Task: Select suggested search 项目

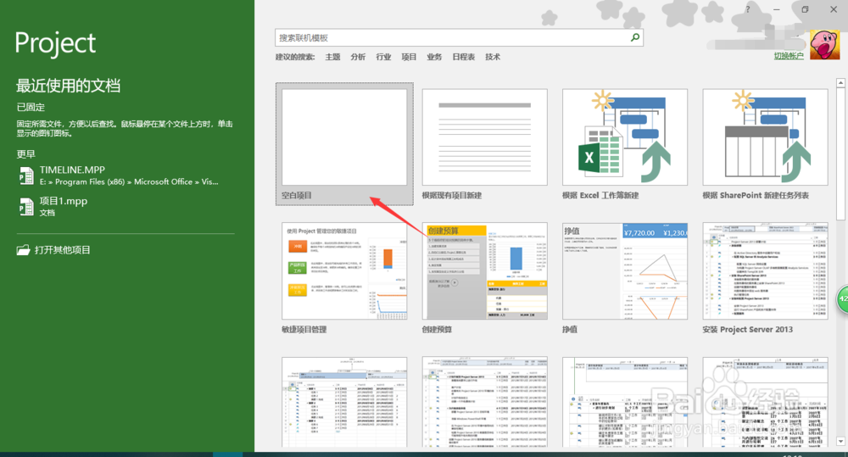Action: [409, 57]
